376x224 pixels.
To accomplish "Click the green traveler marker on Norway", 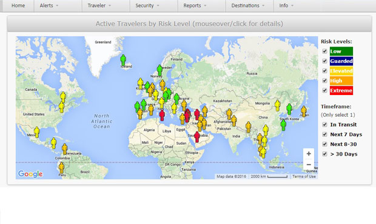I will [159, 70].
